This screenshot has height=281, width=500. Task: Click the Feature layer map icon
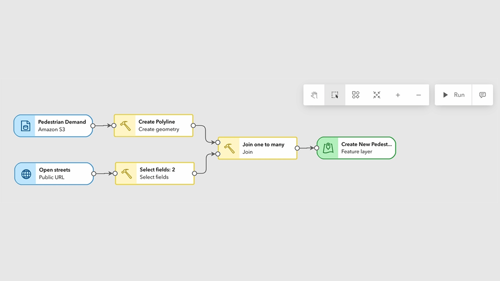coord(328,148)
